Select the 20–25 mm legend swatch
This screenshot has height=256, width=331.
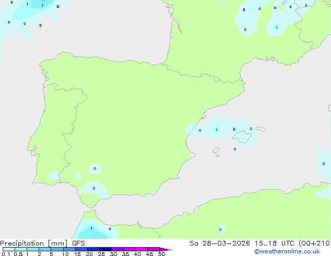point(93,249)
